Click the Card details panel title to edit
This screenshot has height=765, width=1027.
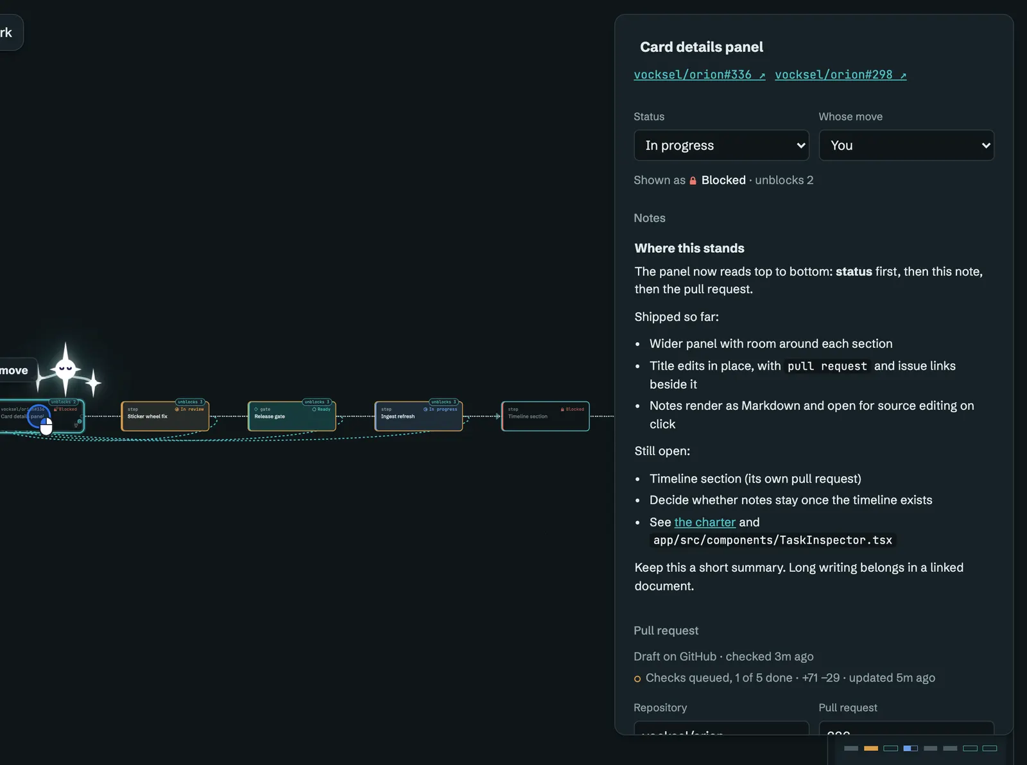702,47
